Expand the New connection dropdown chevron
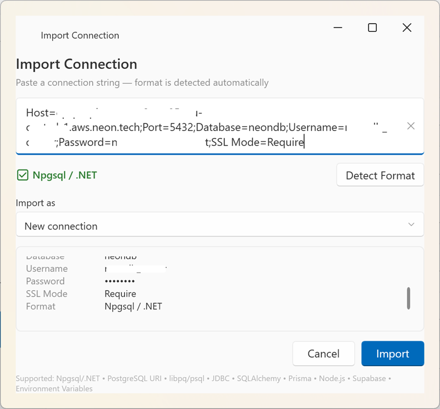 click(x=411, y=225)
